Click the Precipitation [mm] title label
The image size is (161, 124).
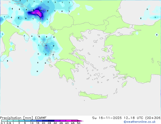click(x=17, y=118)
